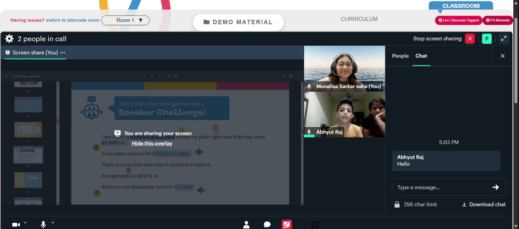
Task: Click Download chat
Action: (484, 205)
